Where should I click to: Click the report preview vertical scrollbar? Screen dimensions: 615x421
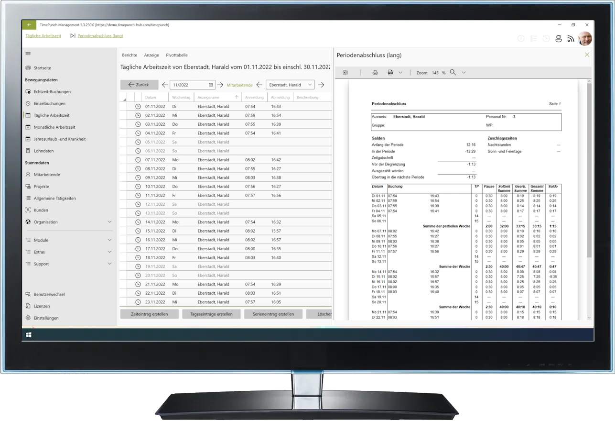click(589, 170)
